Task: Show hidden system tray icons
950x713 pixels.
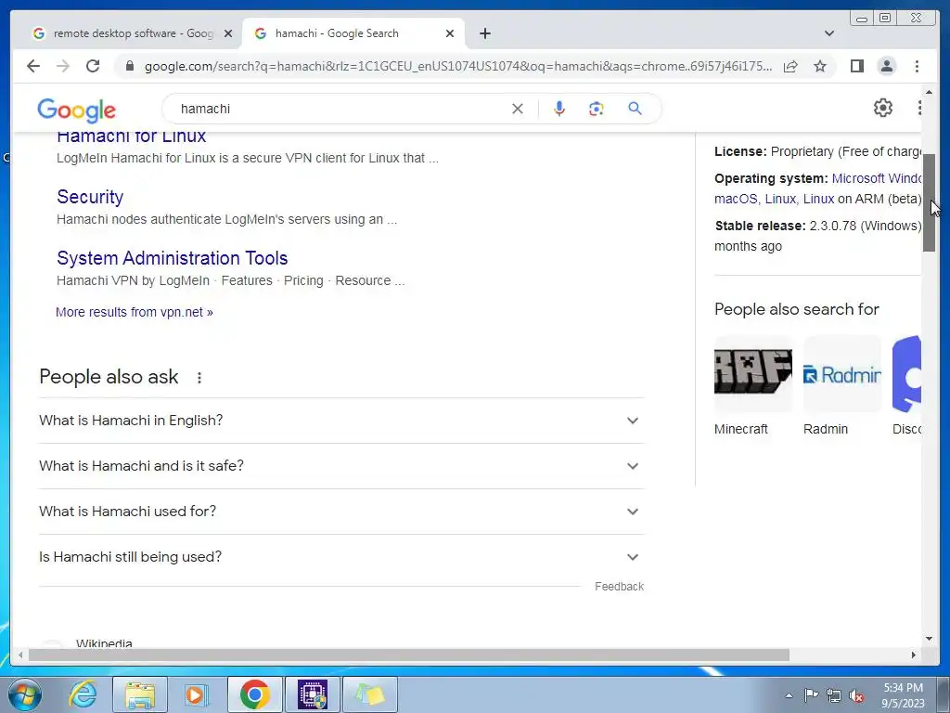Action: click(x=789, y=695)
